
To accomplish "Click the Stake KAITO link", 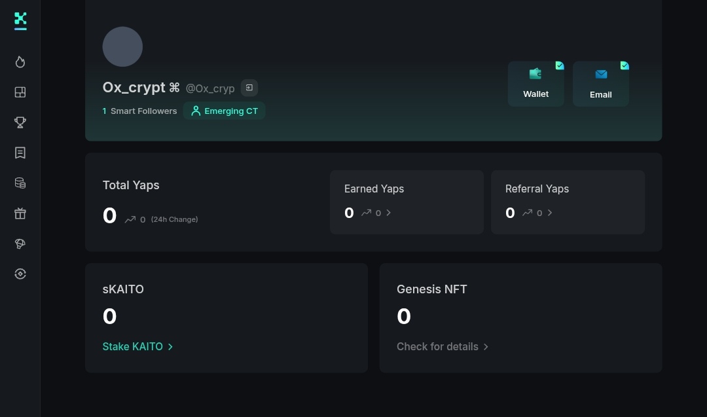I will pyautogui.click(x=137, y=346).
